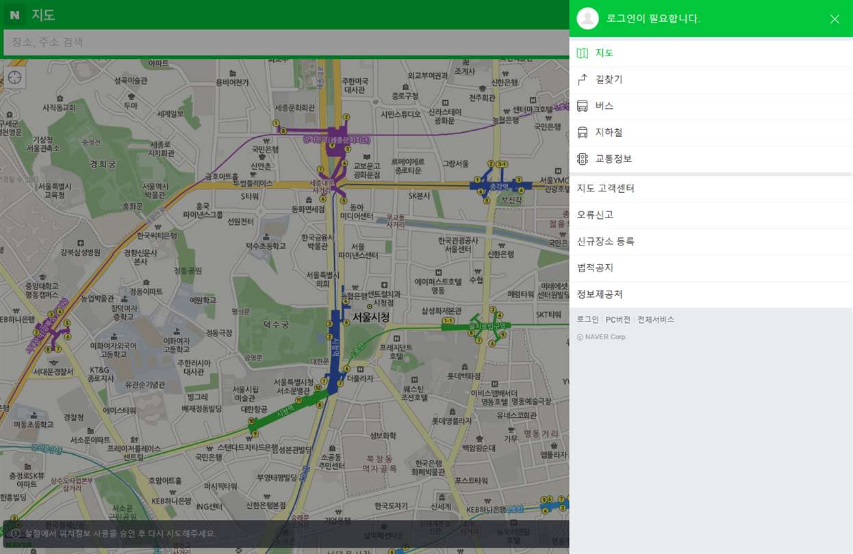Open 전체서비스 footer link

(x=656, y=319)
